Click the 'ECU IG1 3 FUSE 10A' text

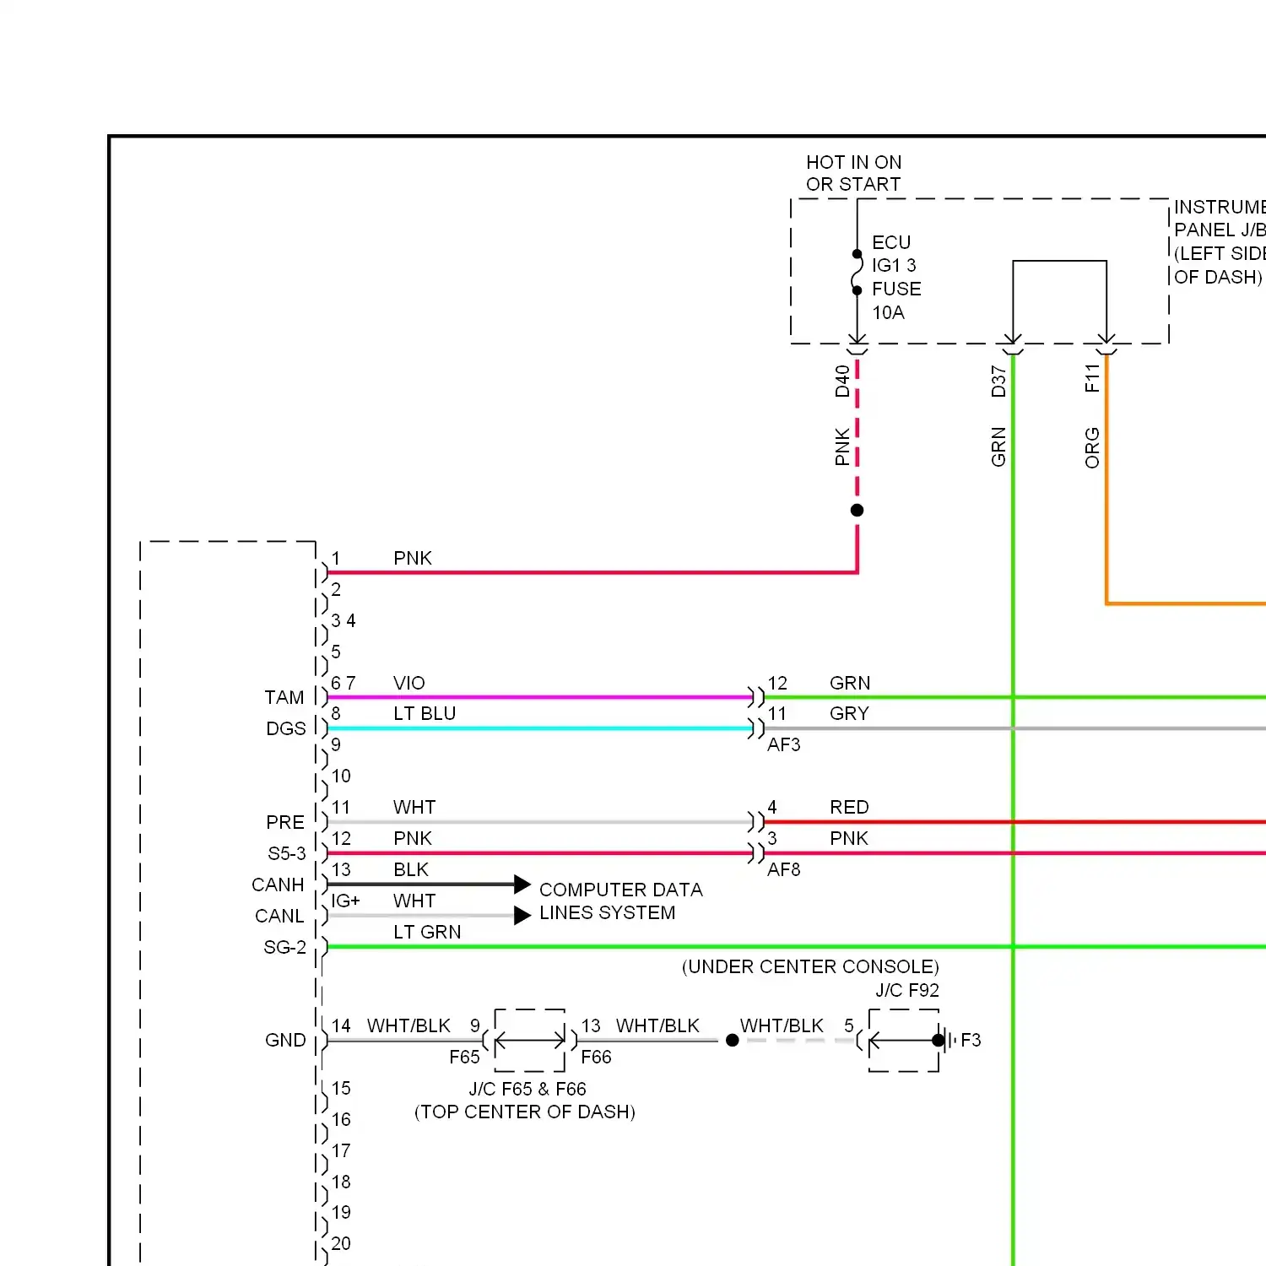tap(896, 278)
